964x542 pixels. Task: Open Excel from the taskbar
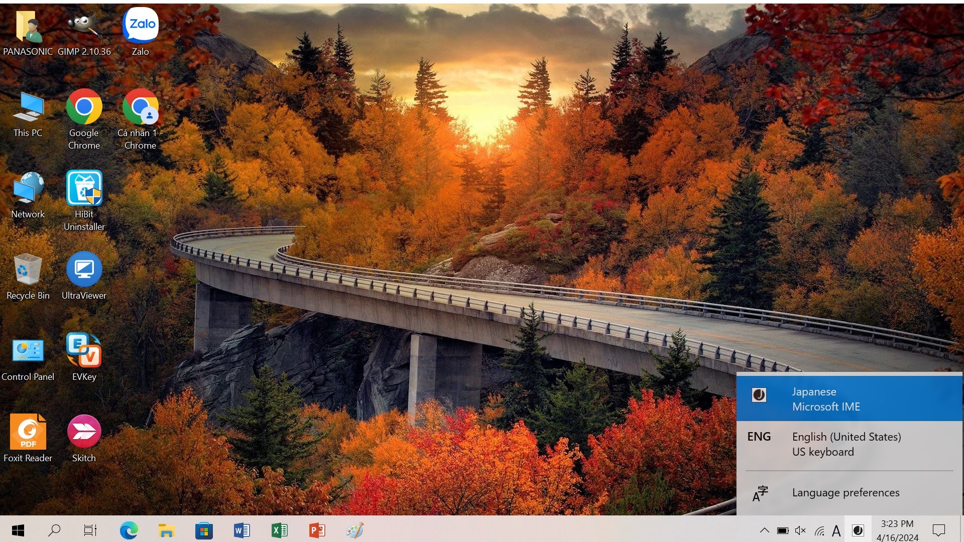[x=279, y=530]
